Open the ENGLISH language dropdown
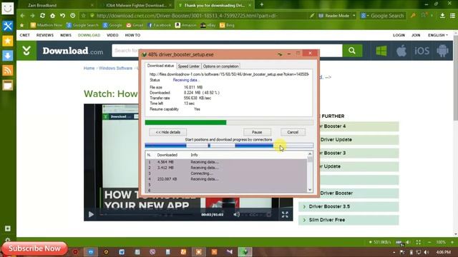458x257 pixels. tap(438, 35)
